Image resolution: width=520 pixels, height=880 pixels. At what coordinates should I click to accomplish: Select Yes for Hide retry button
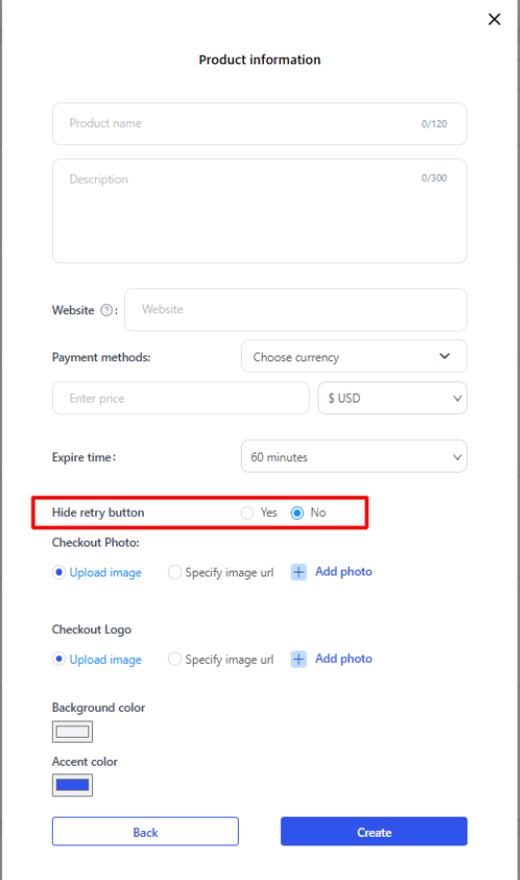[x=248, y=513]
